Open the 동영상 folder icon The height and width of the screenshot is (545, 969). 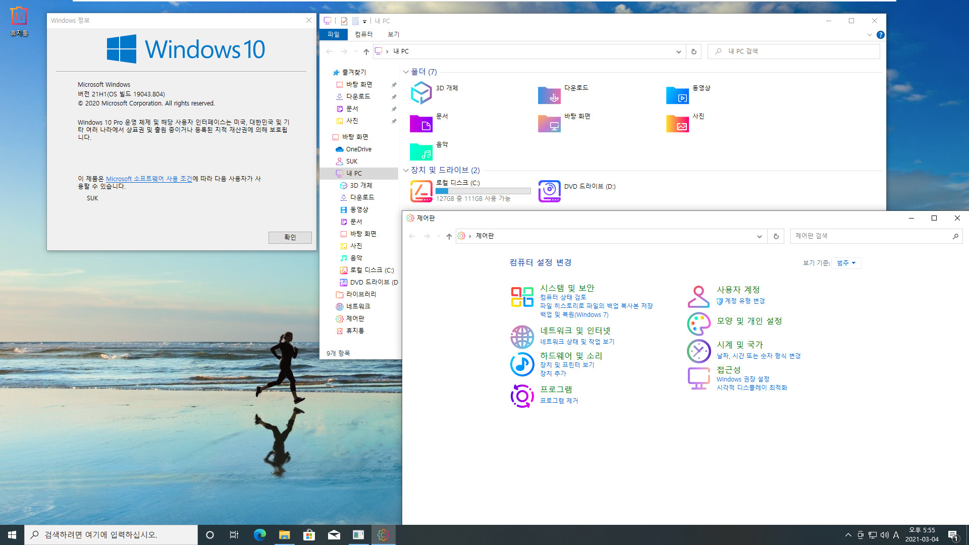click(x=677, y=95)
